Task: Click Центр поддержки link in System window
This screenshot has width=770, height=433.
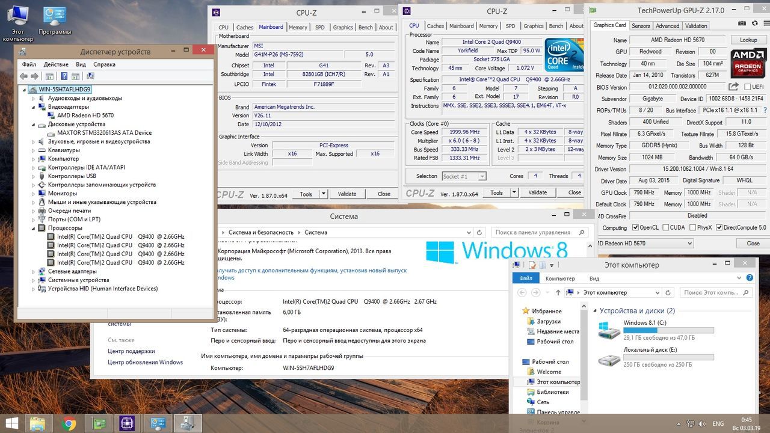Action: [131, 351]
